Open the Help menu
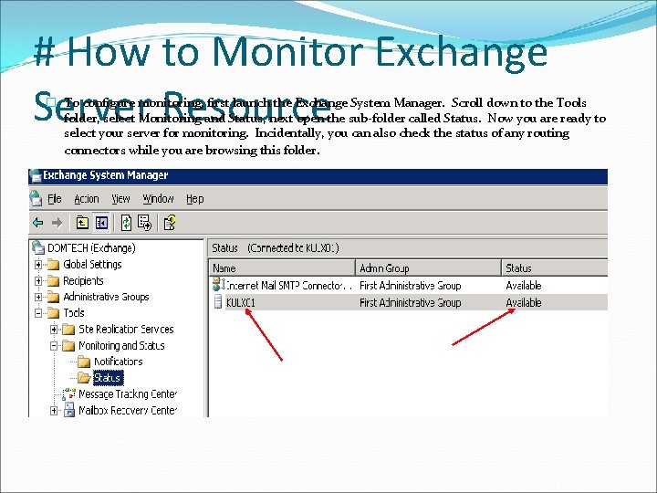The height and width of the screenshot is (493, 657). coord(195,199)
